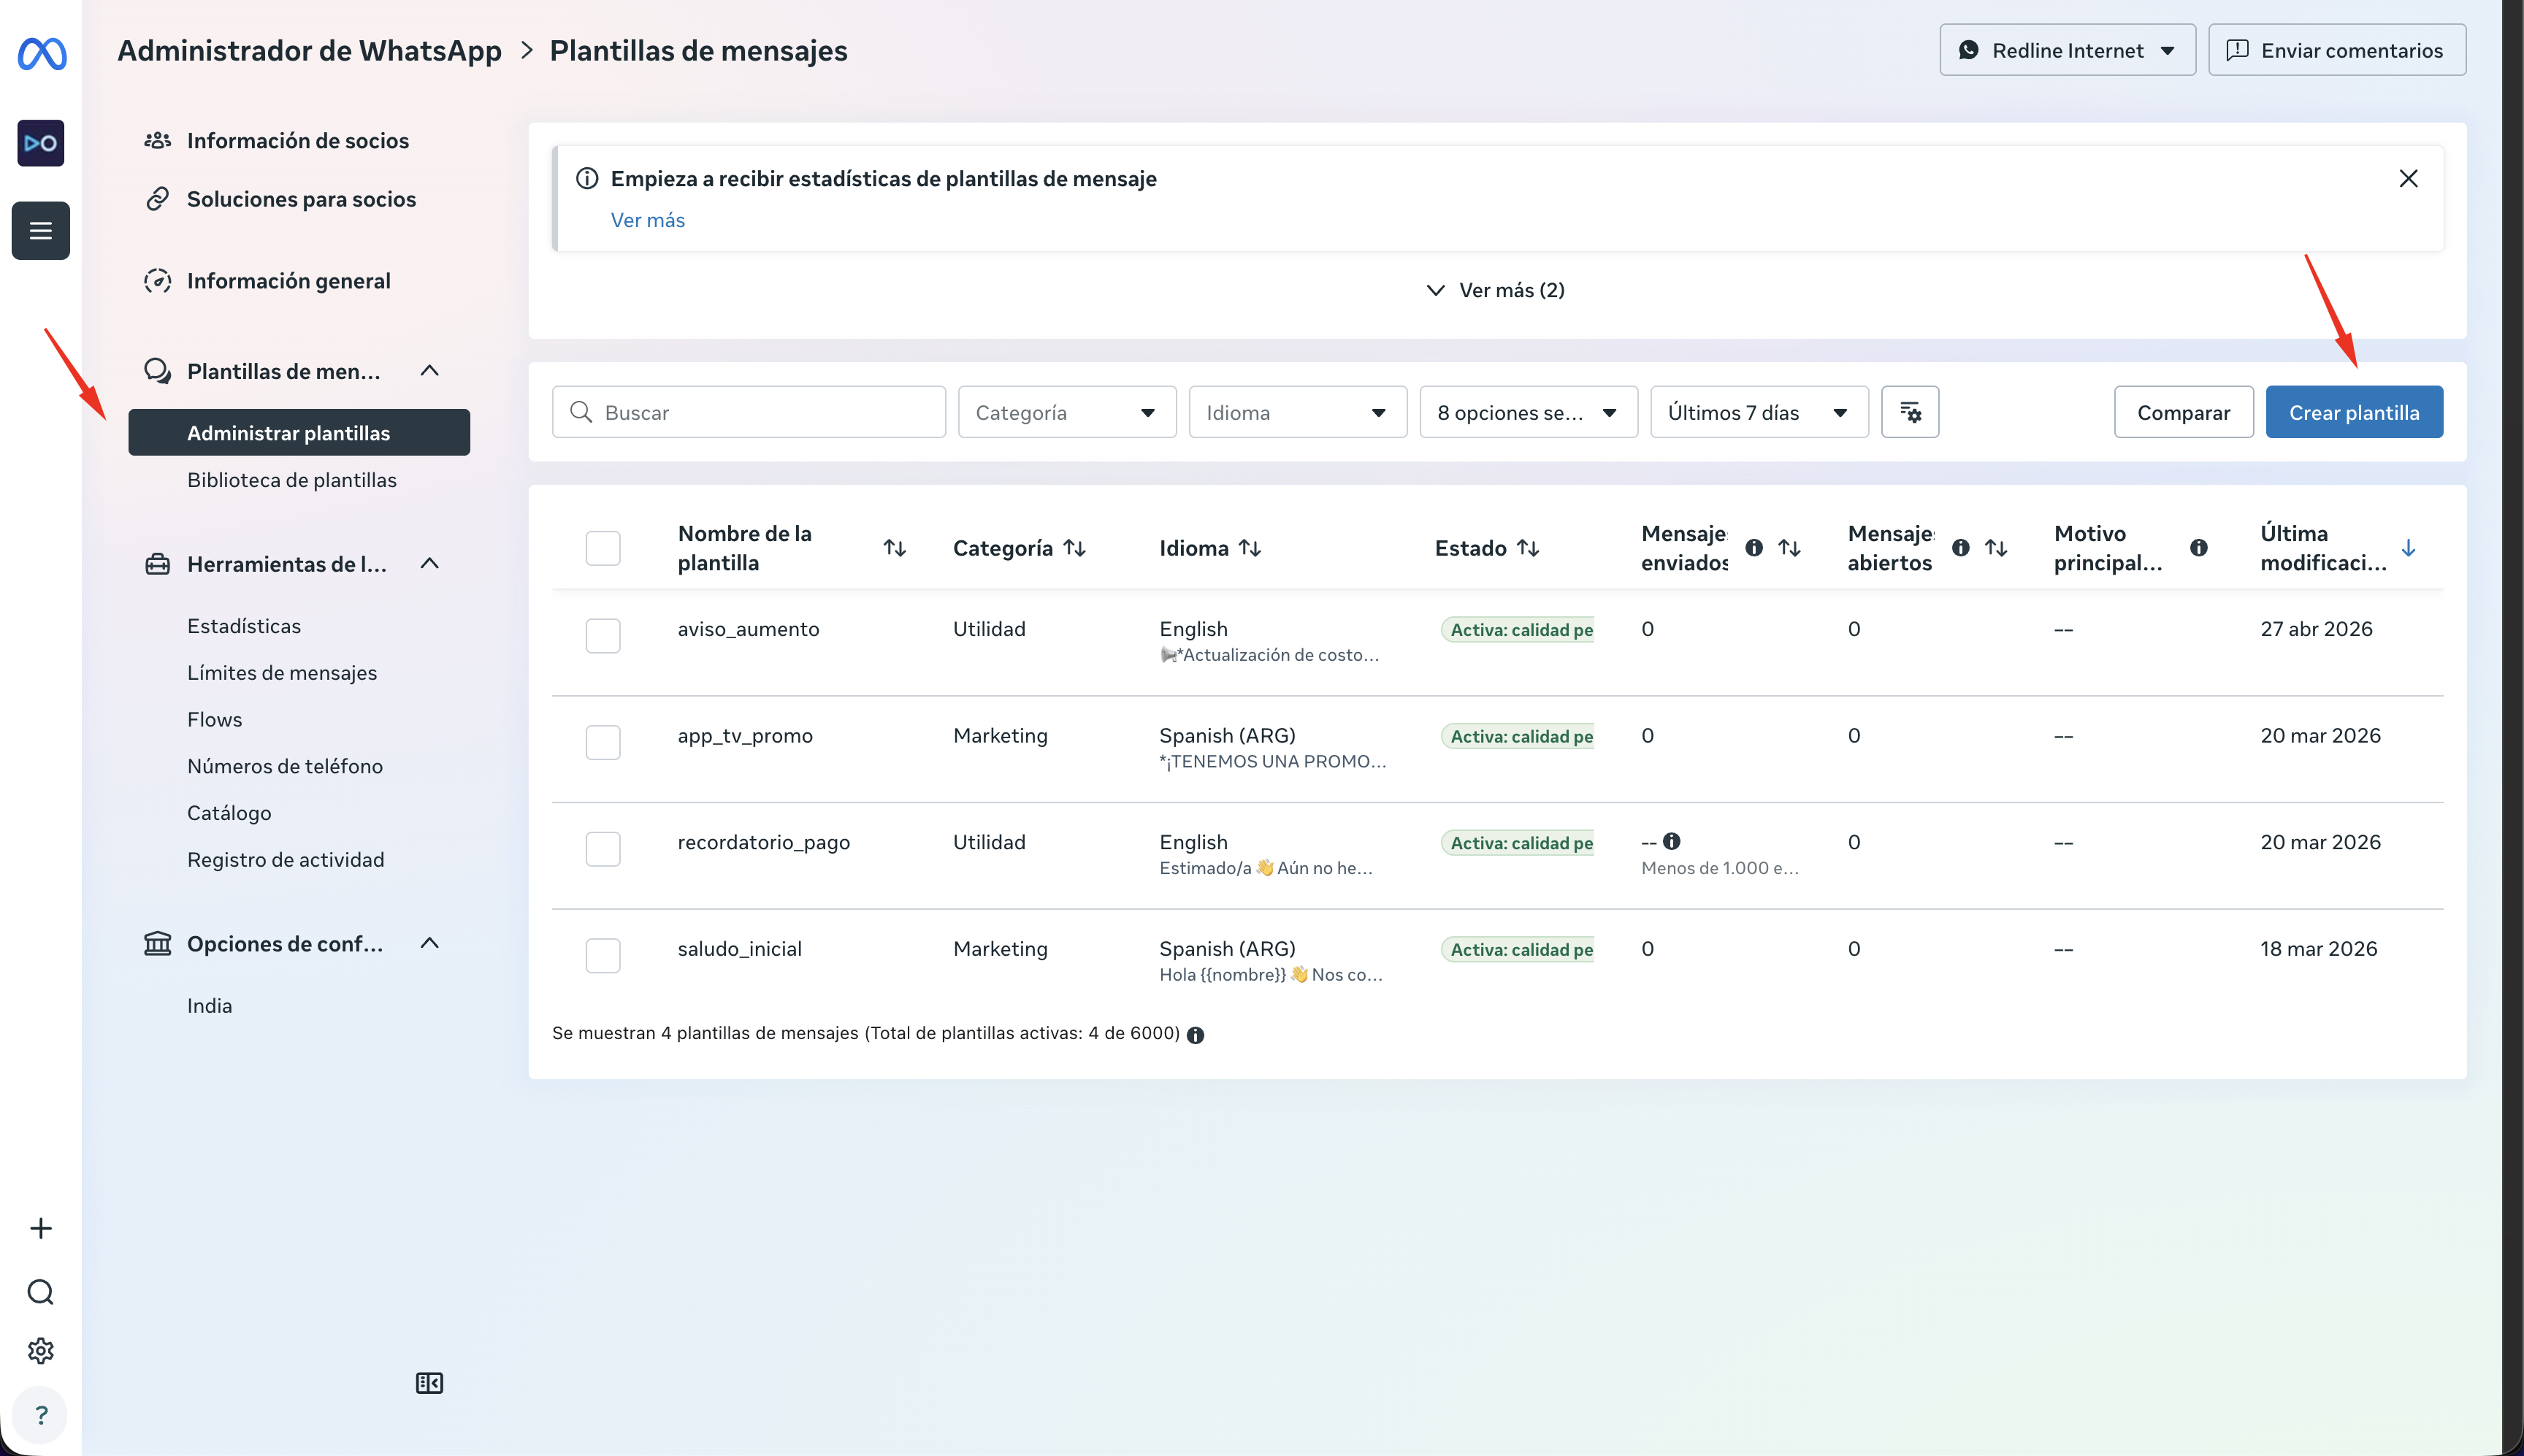Open Números de teléfono
Viewport: 2524px width, 1456px height.
click(285, 766)
